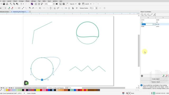Click the Replace object button
Viewport: 169px width, 95px height.
pos(156,82)
